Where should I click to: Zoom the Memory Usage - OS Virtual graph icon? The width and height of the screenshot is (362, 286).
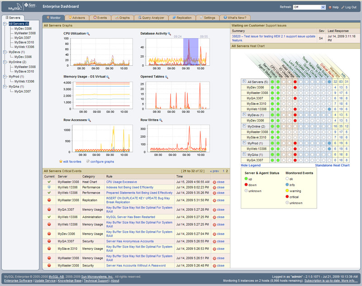point(108,77)
